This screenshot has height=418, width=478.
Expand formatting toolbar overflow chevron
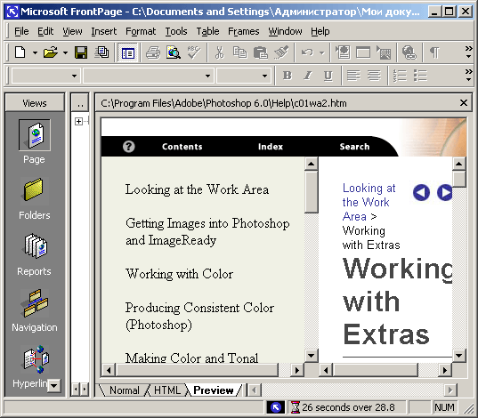469,76
